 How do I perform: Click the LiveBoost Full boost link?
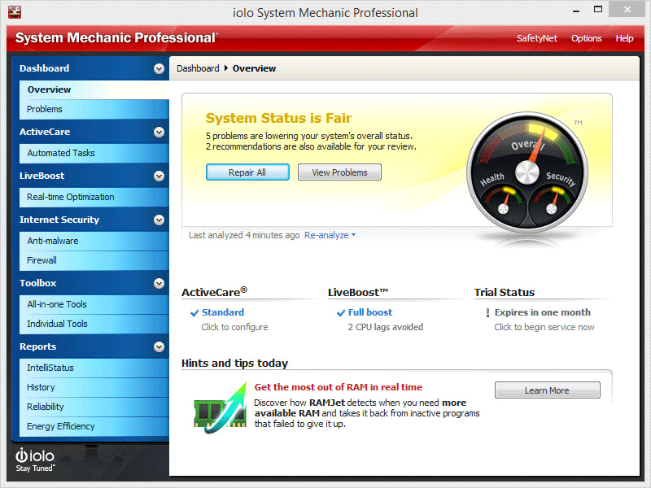tap(370, 312)
